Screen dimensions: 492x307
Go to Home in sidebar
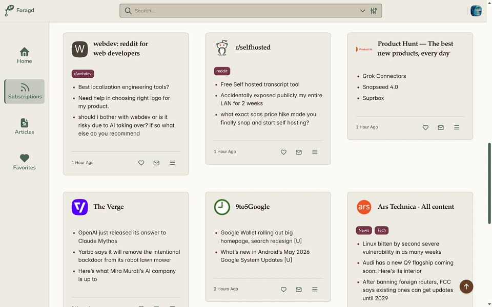(x=25, y=55)
